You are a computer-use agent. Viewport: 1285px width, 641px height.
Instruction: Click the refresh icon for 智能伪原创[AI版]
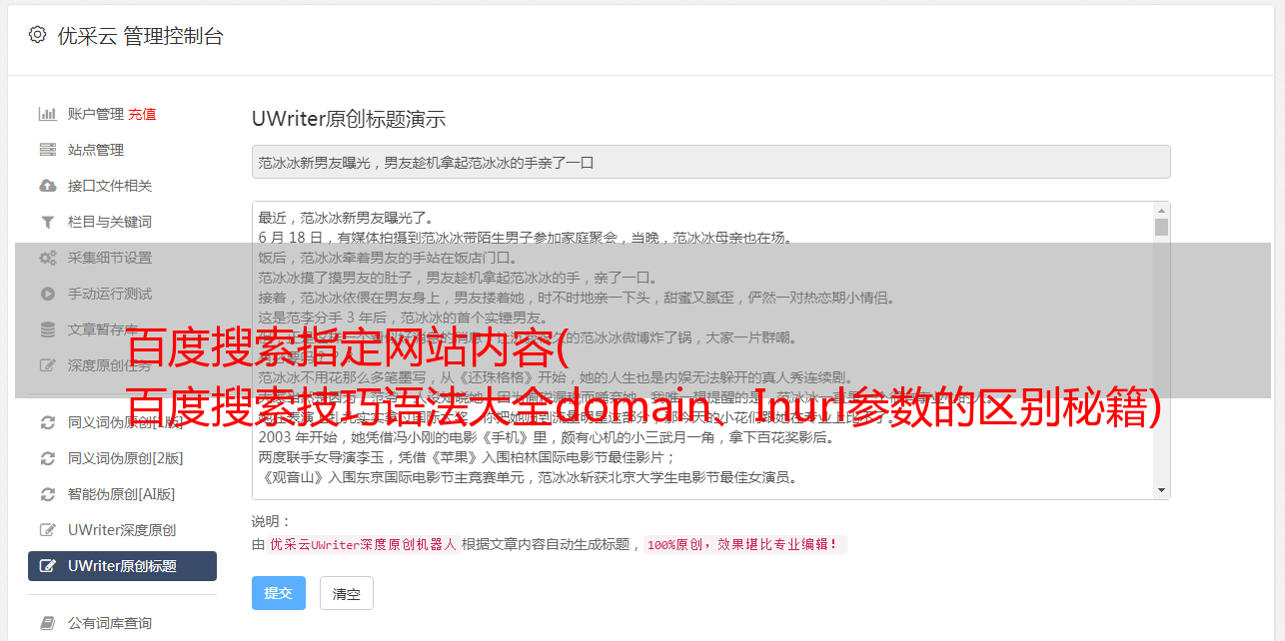click(47, 494)
